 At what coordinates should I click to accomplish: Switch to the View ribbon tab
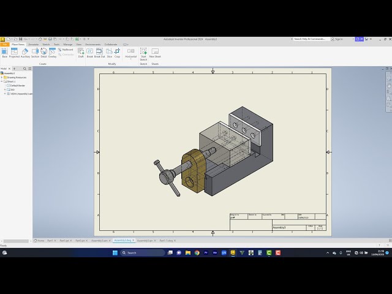(x=79, y=45)
